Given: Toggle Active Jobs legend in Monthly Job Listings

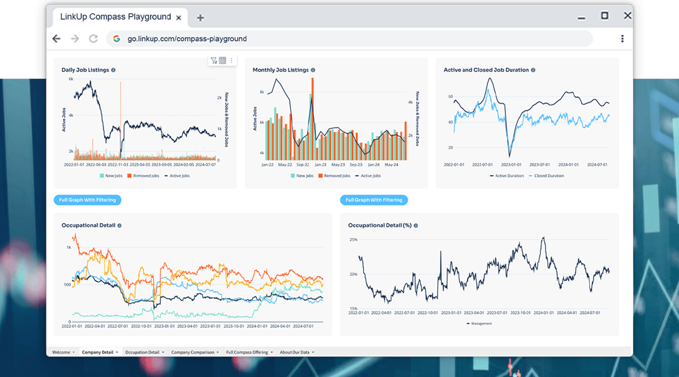Looking at the screenshot, I should (368, 176).
